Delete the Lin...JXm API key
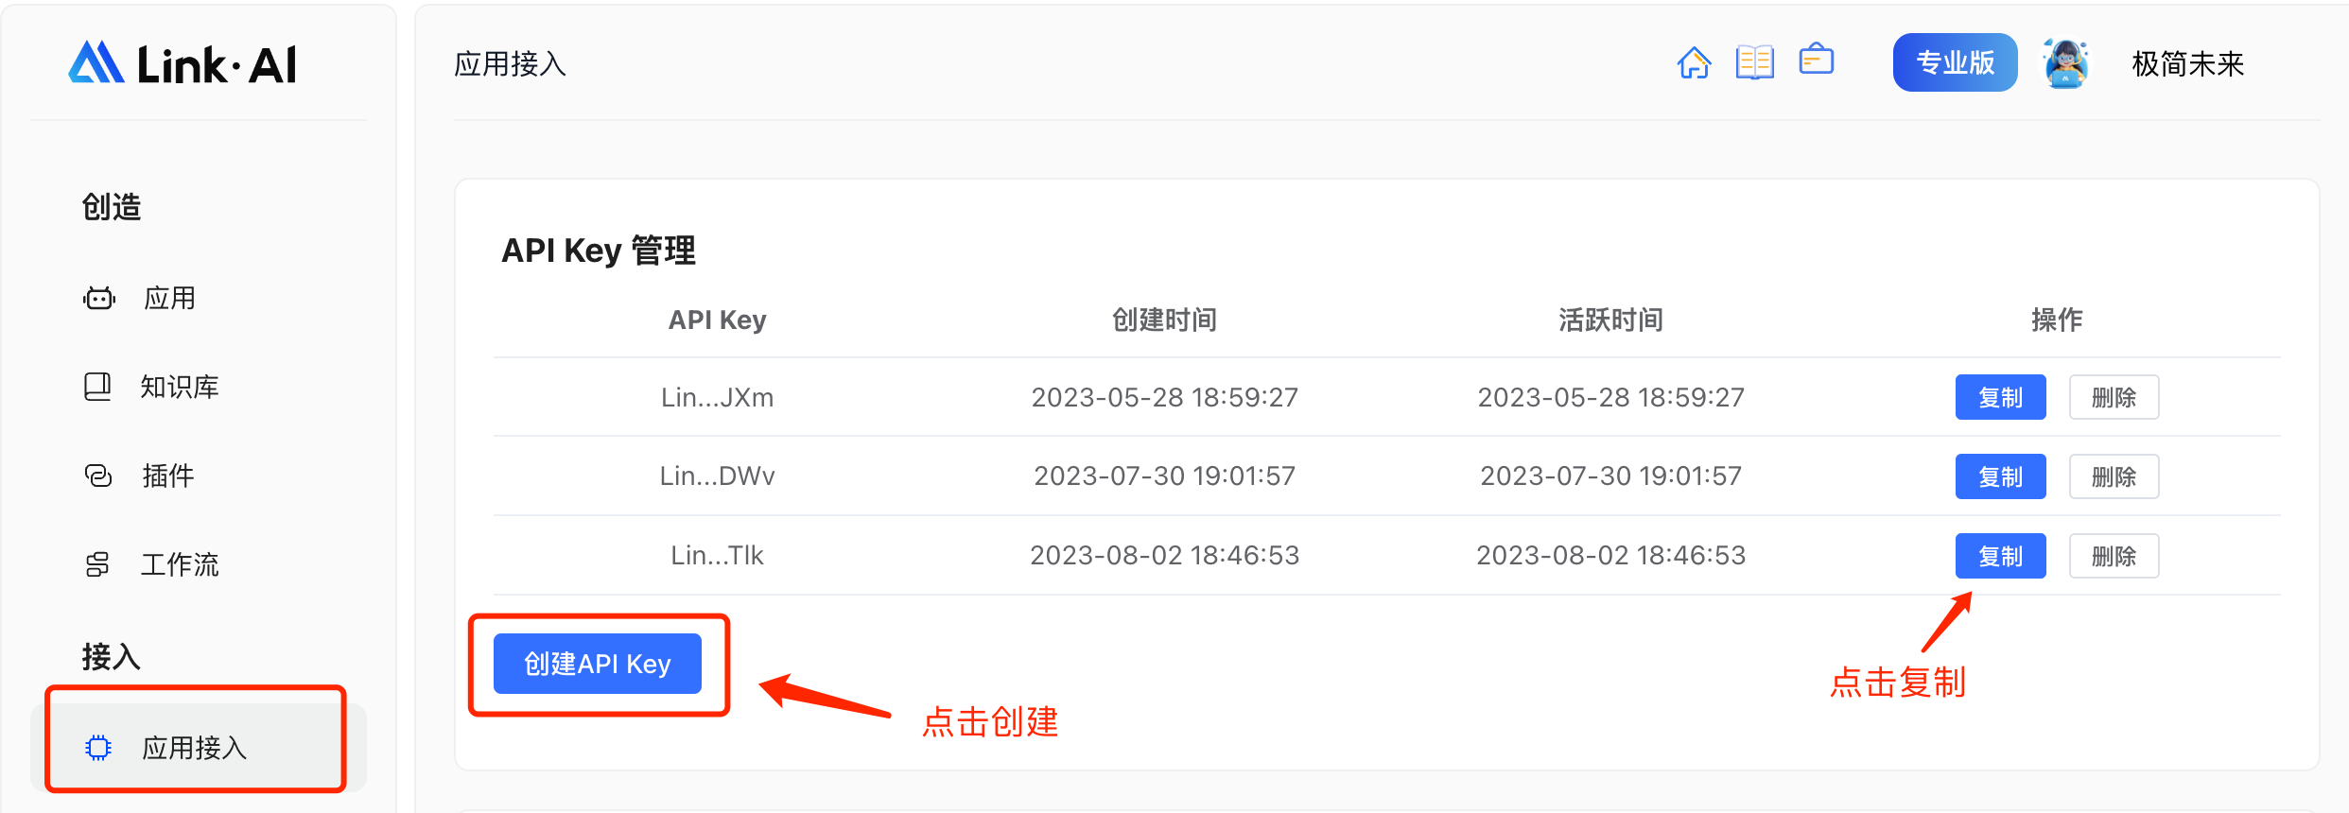 2114,397
